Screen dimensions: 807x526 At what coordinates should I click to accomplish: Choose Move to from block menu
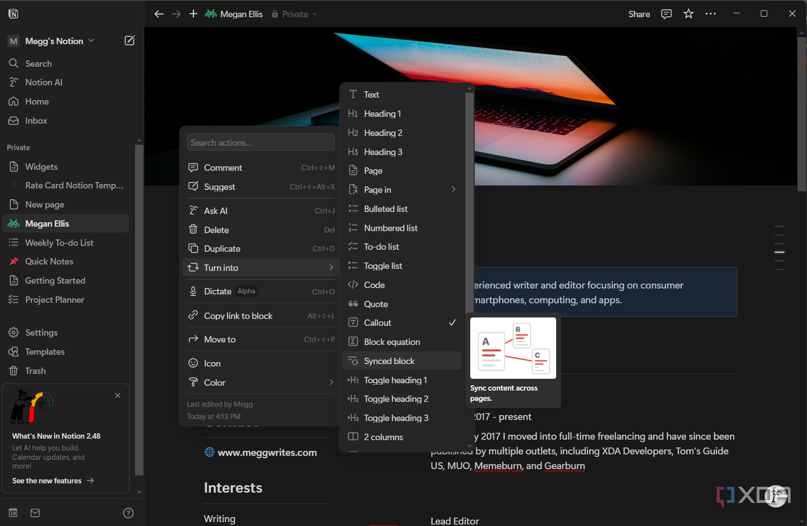(260, 340)
